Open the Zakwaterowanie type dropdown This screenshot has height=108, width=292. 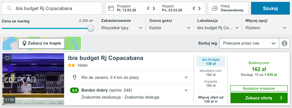[122, 28]
